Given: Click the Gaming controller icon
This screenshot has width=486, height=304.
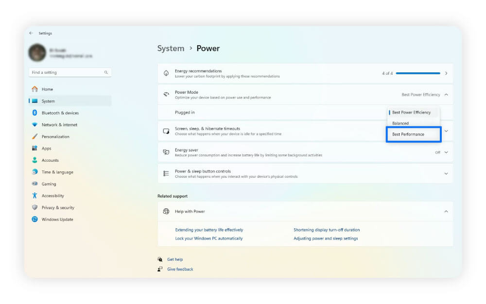Looking at the screenshot, I should (x=35, y=184).
